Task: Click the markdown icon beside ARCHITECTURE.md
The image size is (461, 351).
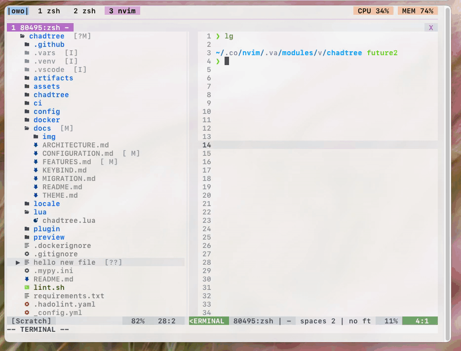Action: [x=36, y=145]
